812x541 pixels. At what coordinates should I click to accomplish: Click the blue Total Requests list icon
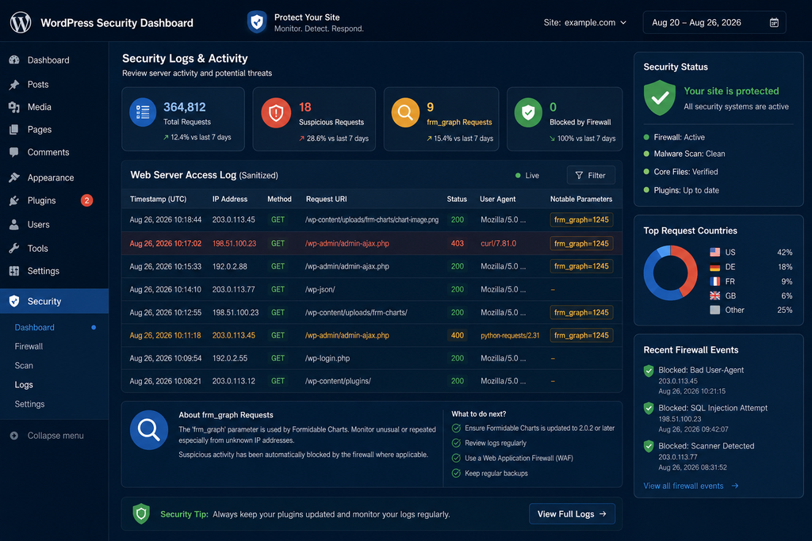pyautogui.click(x=143, y=112)
